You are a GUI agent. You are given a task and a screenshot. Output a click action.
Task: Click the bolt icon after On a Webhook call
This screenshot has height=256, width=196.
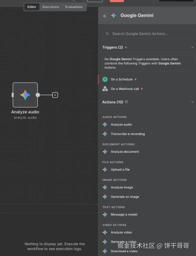point(142,89)
